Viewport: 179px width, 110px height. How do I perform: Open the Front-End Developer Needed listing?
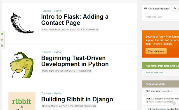click(x=162, y=109)
